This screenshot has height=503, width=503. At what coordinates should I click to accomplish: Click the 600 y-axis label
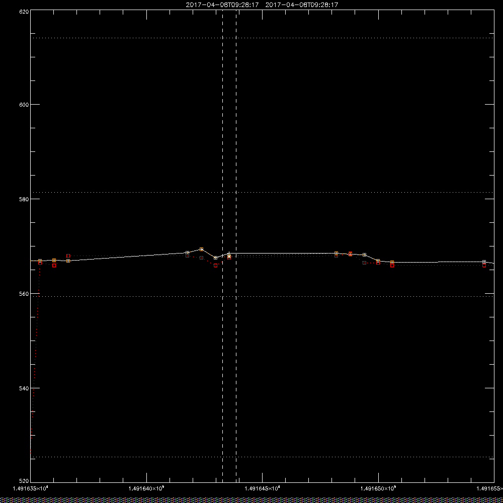point(24,105)
